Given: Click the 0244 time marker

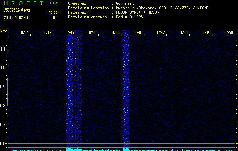Looking at the screenshot, I should tap(93, 33).
